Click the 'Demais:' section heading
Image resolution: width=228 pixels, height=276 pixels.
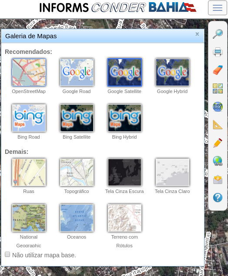(x=17, y=152)
